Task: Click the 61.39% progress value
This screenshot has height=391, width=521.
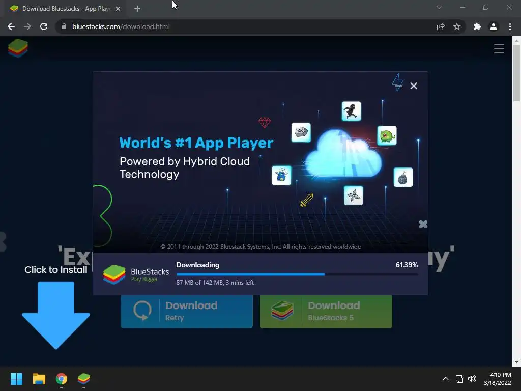Action: point(407,265)
